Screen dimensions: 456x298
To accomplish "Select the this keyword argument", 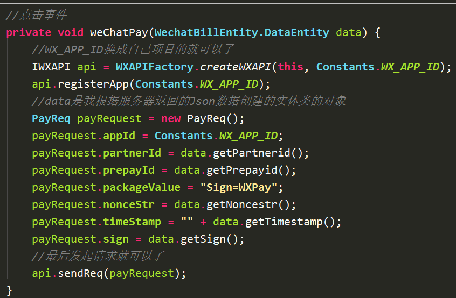I will coord(290,67).
